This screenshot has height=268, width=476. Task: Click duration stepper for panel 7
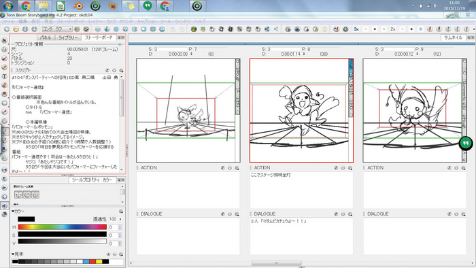click(x=191, y=54)
